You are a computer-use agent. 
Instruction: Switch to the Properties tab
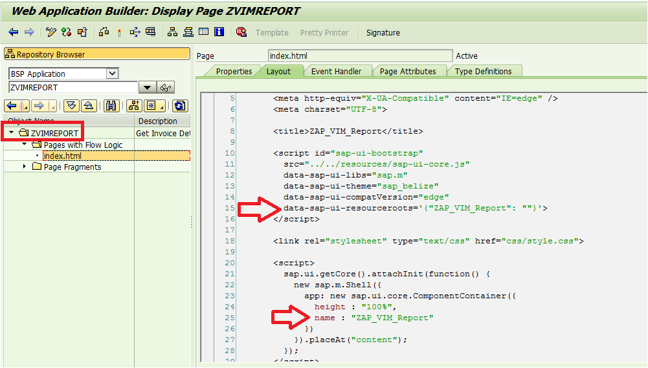click(x=234, y=71)
